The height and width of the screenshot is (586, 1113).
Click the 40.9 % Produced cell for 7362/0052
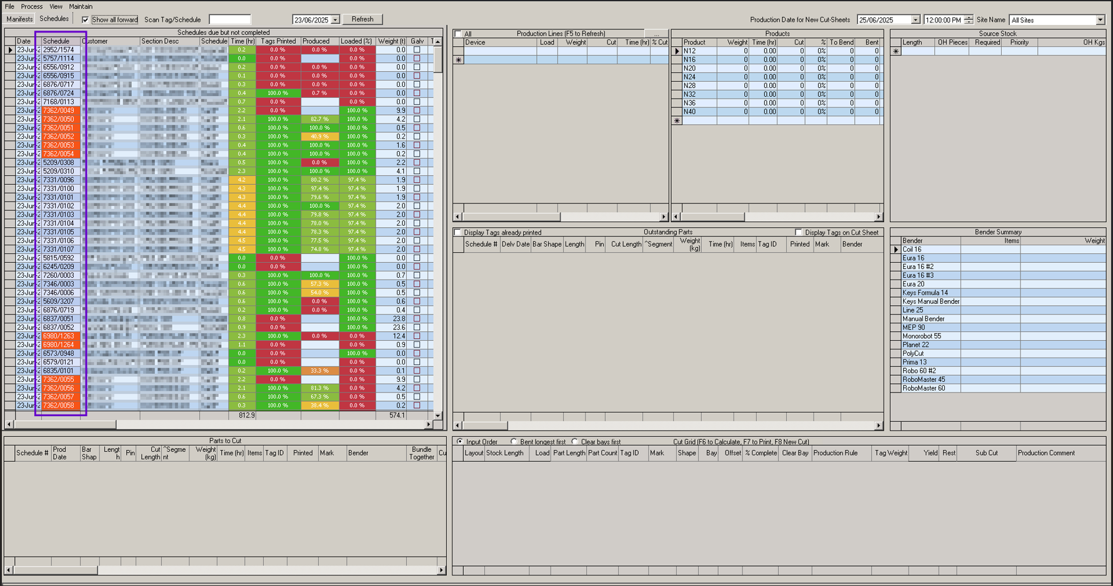tap(319, 137)
